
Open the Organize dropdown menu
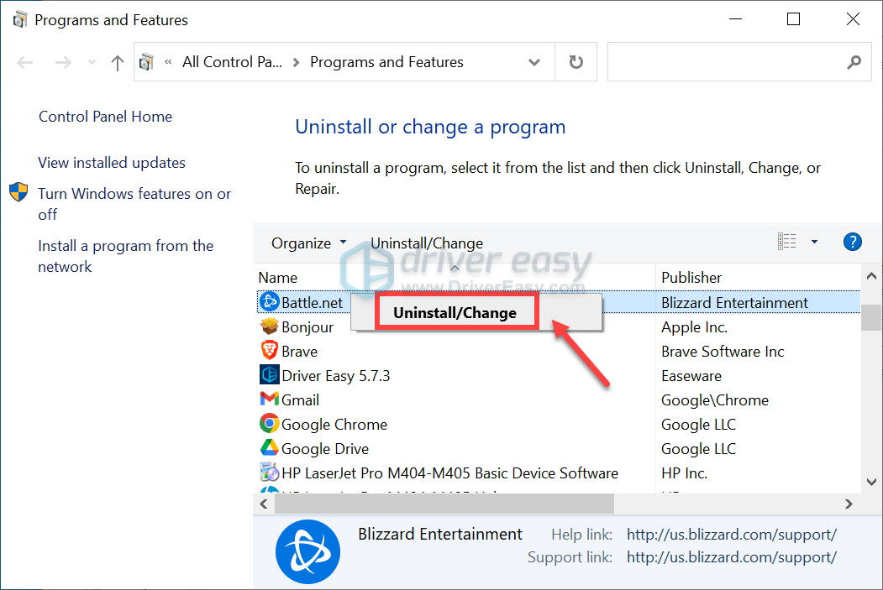tap(308, 243)
